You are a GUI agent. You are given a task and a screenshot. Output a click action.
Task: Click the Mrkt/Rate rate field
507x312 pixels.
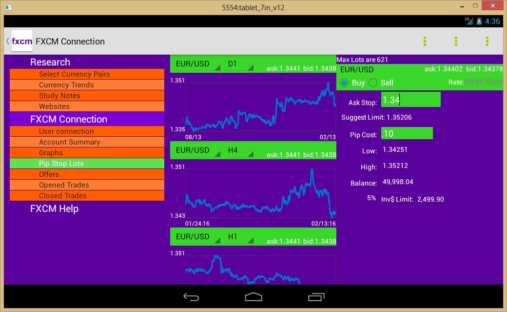pyautogui.click(x=484, y=82)
